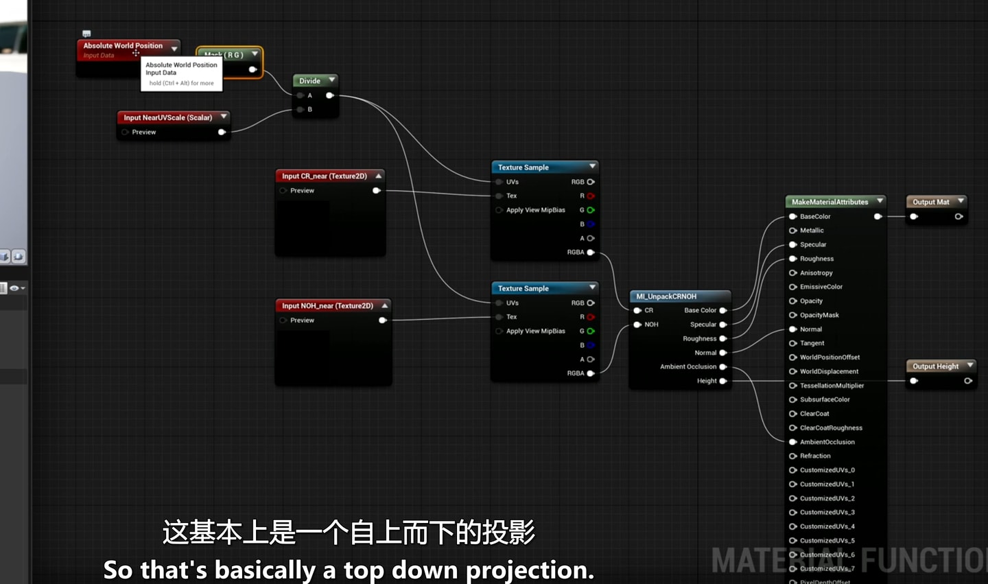The image size is (988, 584).
Task: Click the CustomizedUVs_3 label
Action: (x=827, y=512)
